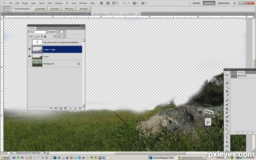Select the Dodge tool
The width and height of the screenshot is (256, 160).
pyautogui.click(x=227, y=129)
